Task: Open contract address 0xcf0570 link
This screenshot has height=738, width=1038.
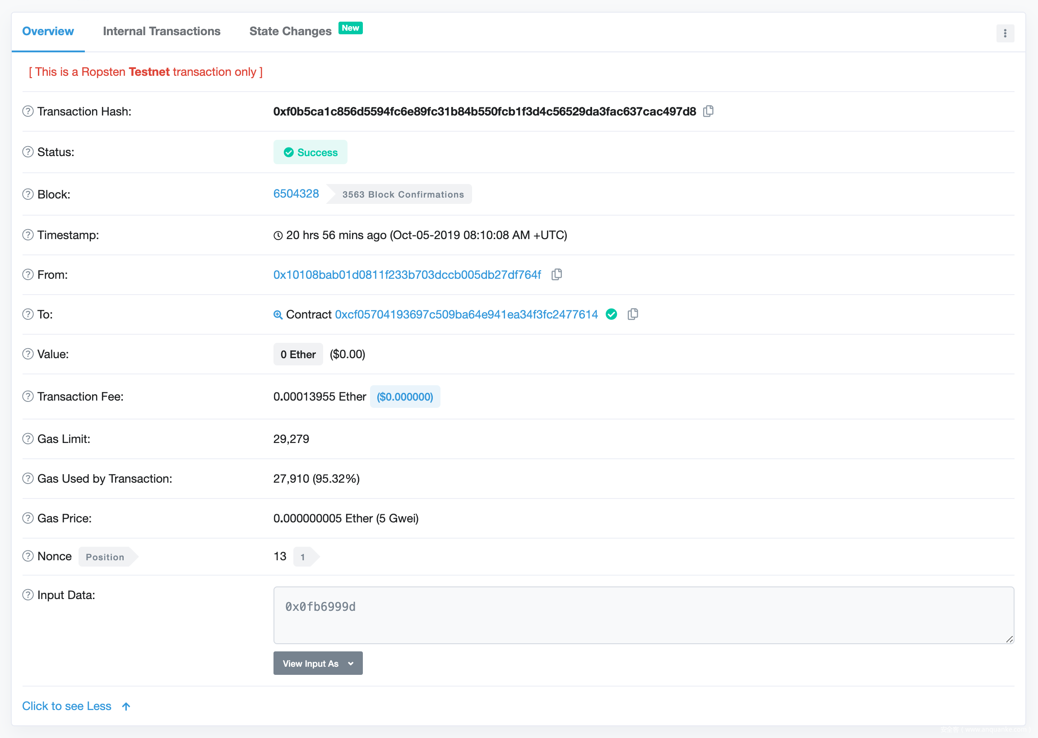Action: coord(466,314)
